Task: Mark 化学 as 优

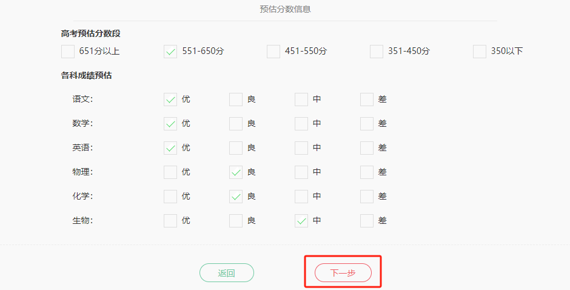Action: 170,197
